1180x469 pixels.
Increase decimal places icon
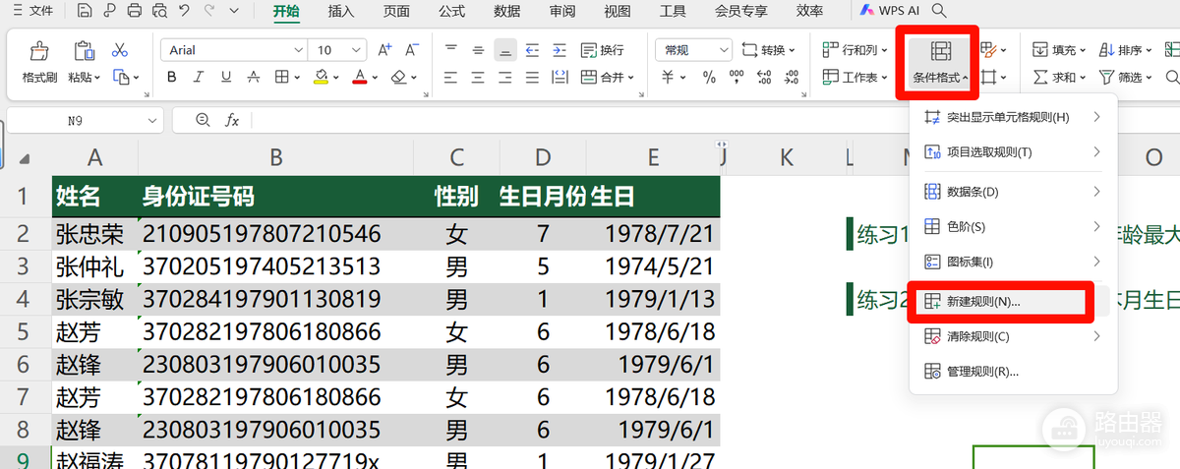tap(764, 77)
